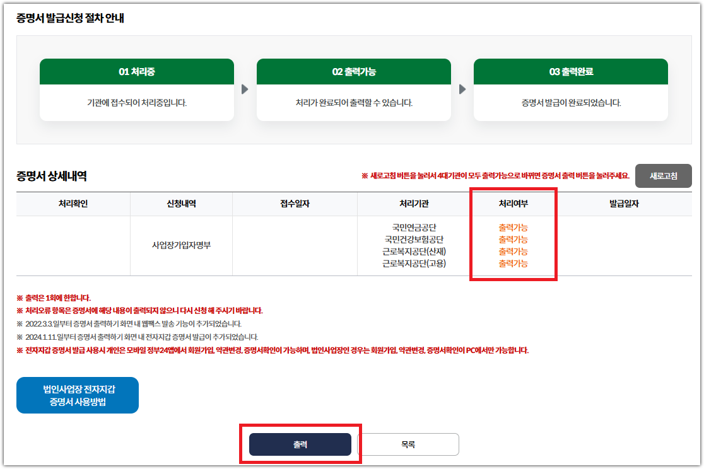Viewport: 704px width, 469px height.
Task: Click 출력가능 status for 국민연금공단
Action: 513,228
